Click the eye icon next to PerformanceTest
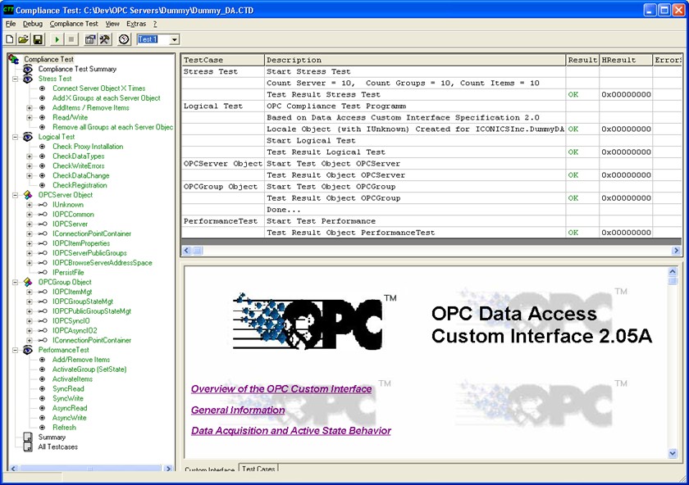The width and height of the screenshot is (689, 485). pos(28,350)
